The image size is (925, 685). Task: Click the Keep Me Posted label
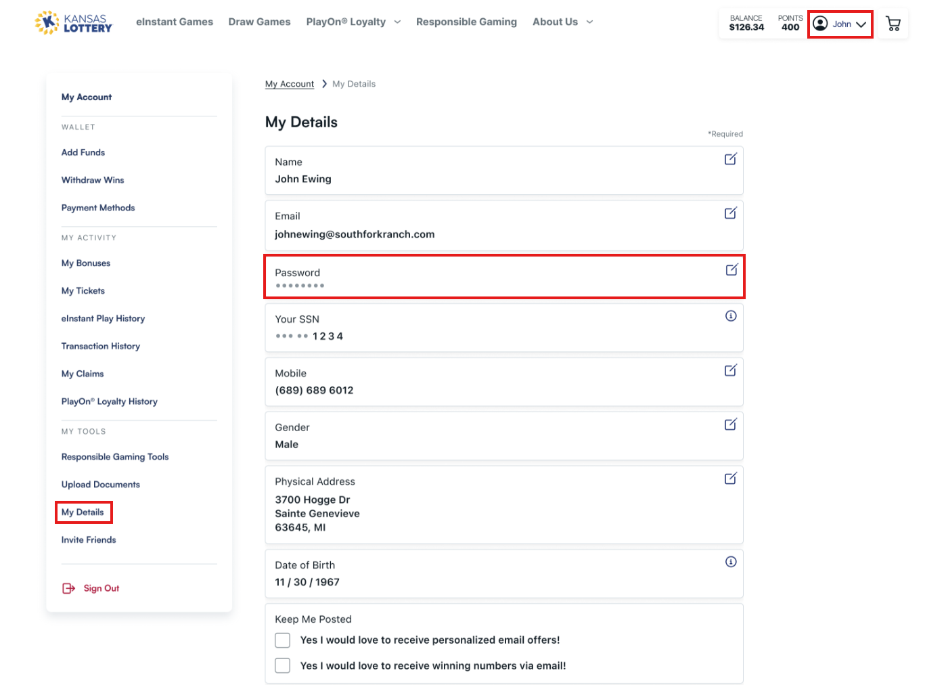[313, 619]
